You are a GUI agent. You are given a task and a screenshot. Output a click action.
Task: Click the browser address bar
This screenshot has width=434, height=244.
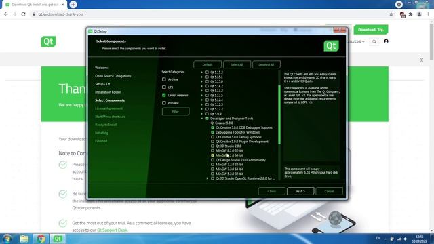point(208,14)
